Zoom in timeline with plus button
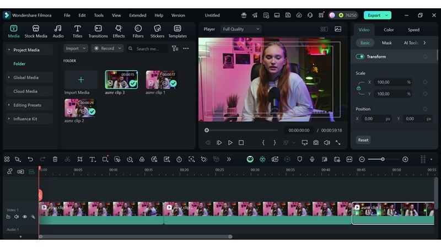This screenshot has width=441, height=248. pos(405,159)
